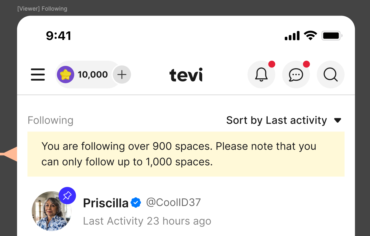Open chat messages icon
370x236 pixels.
296,74
